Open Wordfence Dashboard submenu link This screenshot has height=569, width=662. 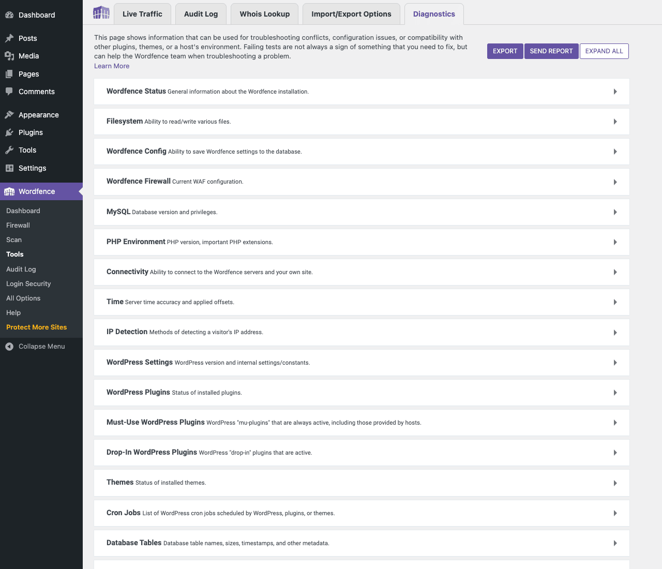23,211
